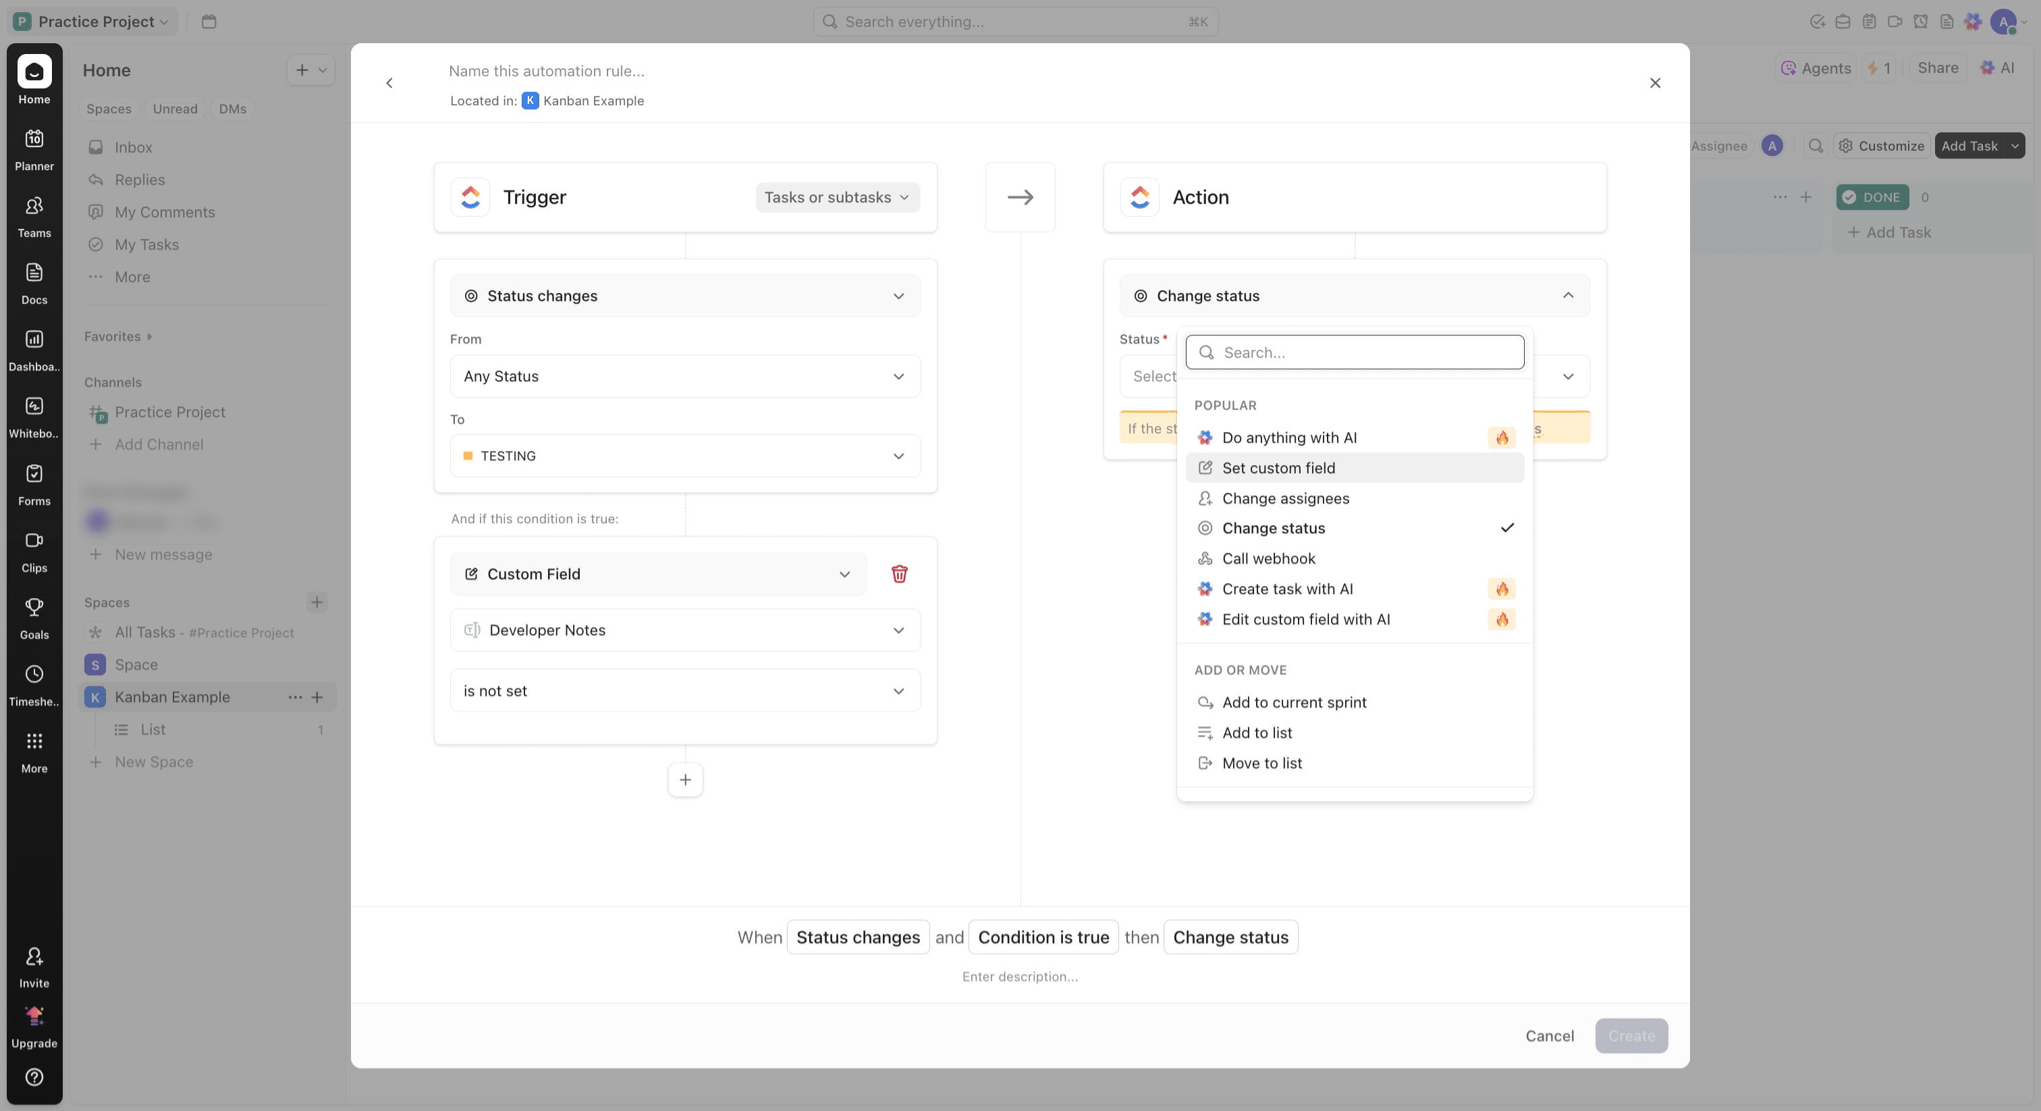Switch to the DMs tab
The image size is (2041, 1111).
[x=232, y=109]
